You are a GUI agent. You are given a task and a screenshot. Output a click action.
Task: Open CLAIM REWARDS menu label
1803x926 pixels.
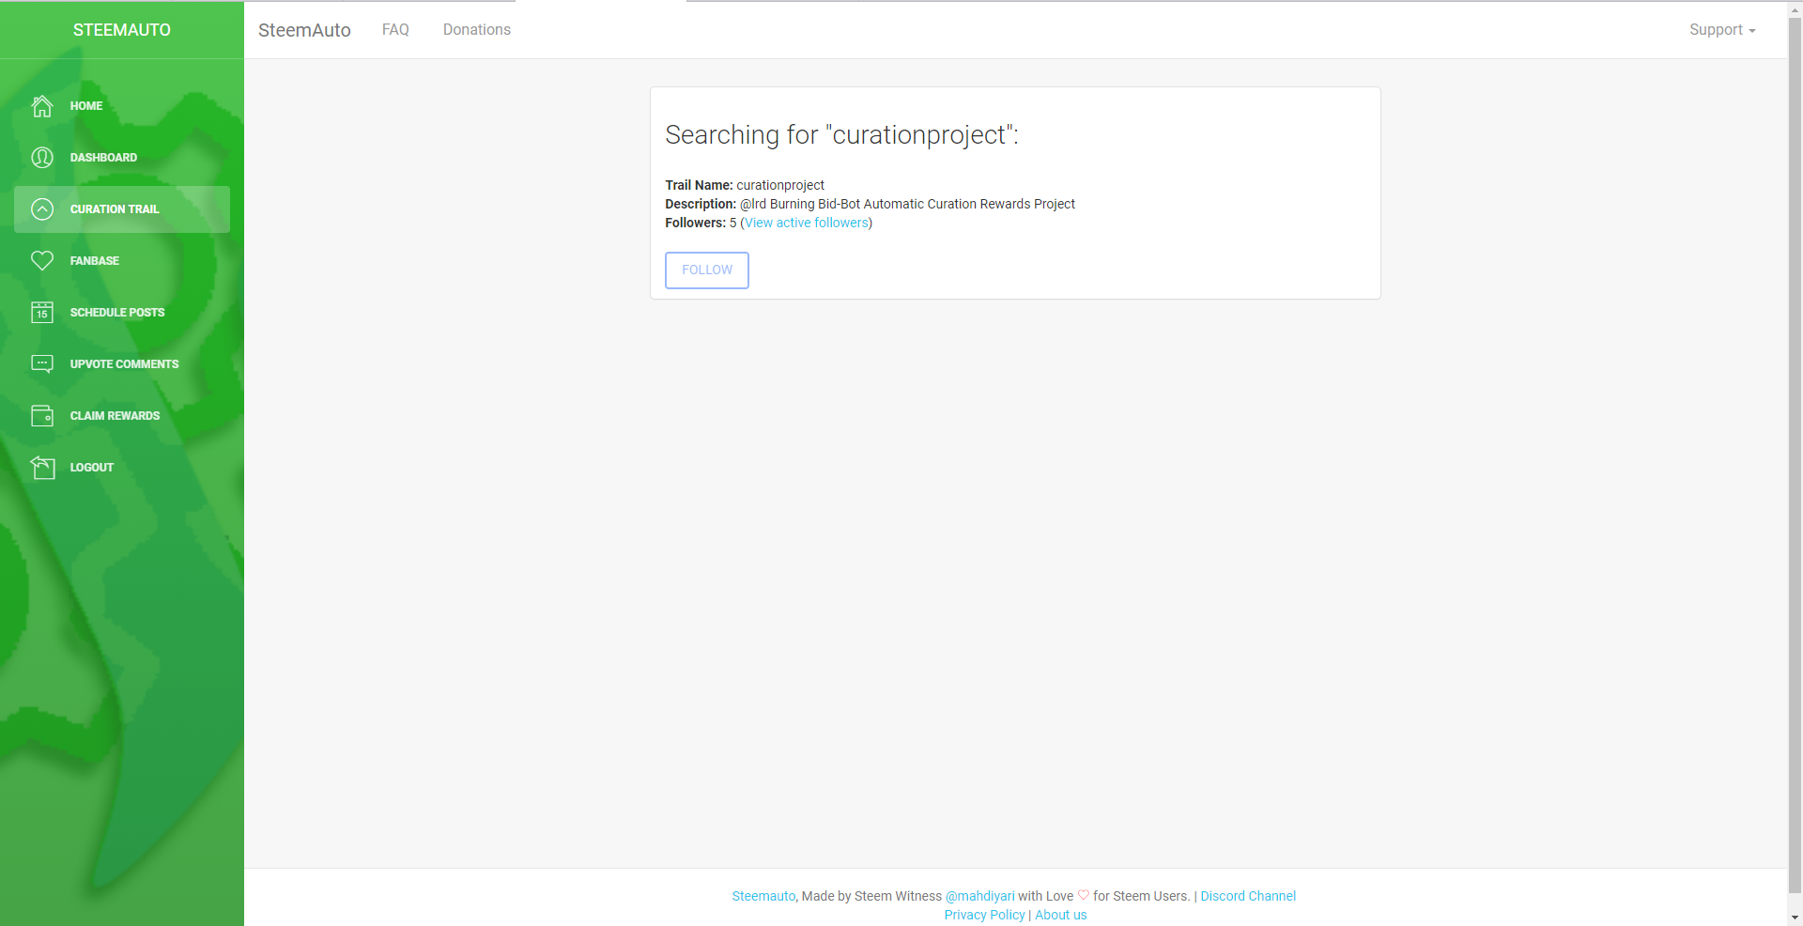click(x=115, y=416)
